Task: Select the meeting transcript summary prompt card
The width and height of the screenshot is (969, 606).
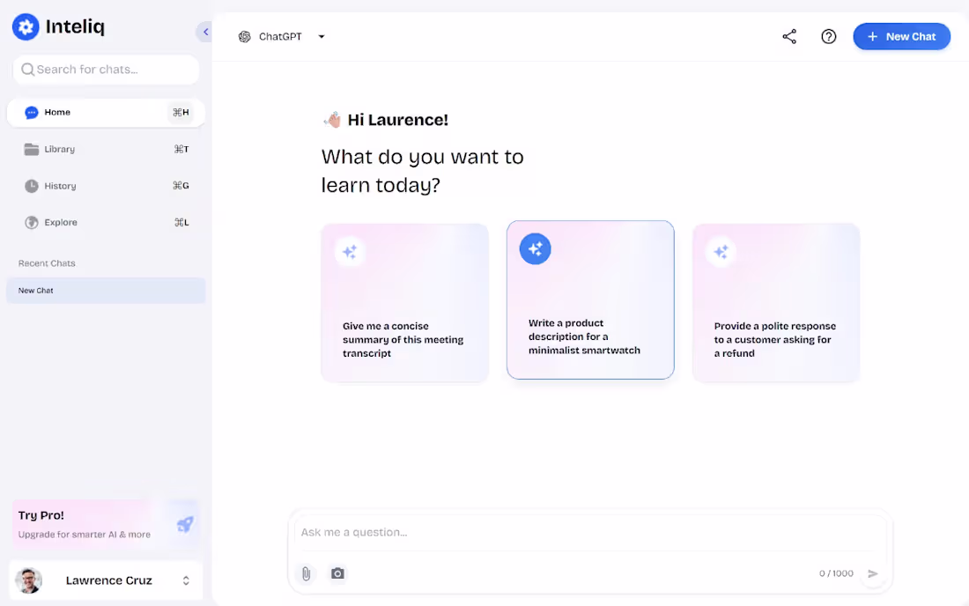Action: click(x=404, y=302)
